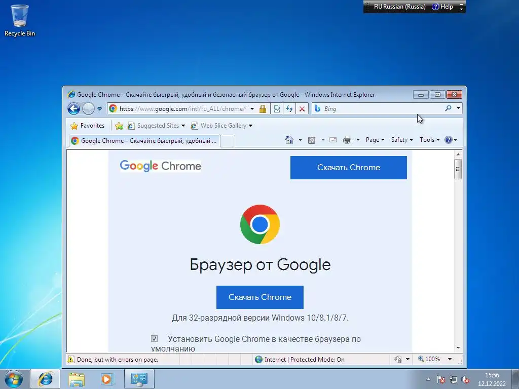Viewport: 519px width, 389px height.
Task: Launch Windows Media Player taskbar icon
Action: [x=107, y=379]
